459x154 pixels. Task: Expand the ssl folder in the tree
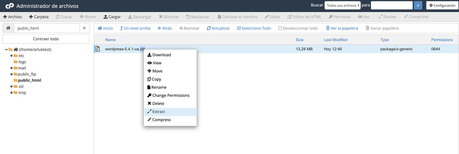click(11, 86)
